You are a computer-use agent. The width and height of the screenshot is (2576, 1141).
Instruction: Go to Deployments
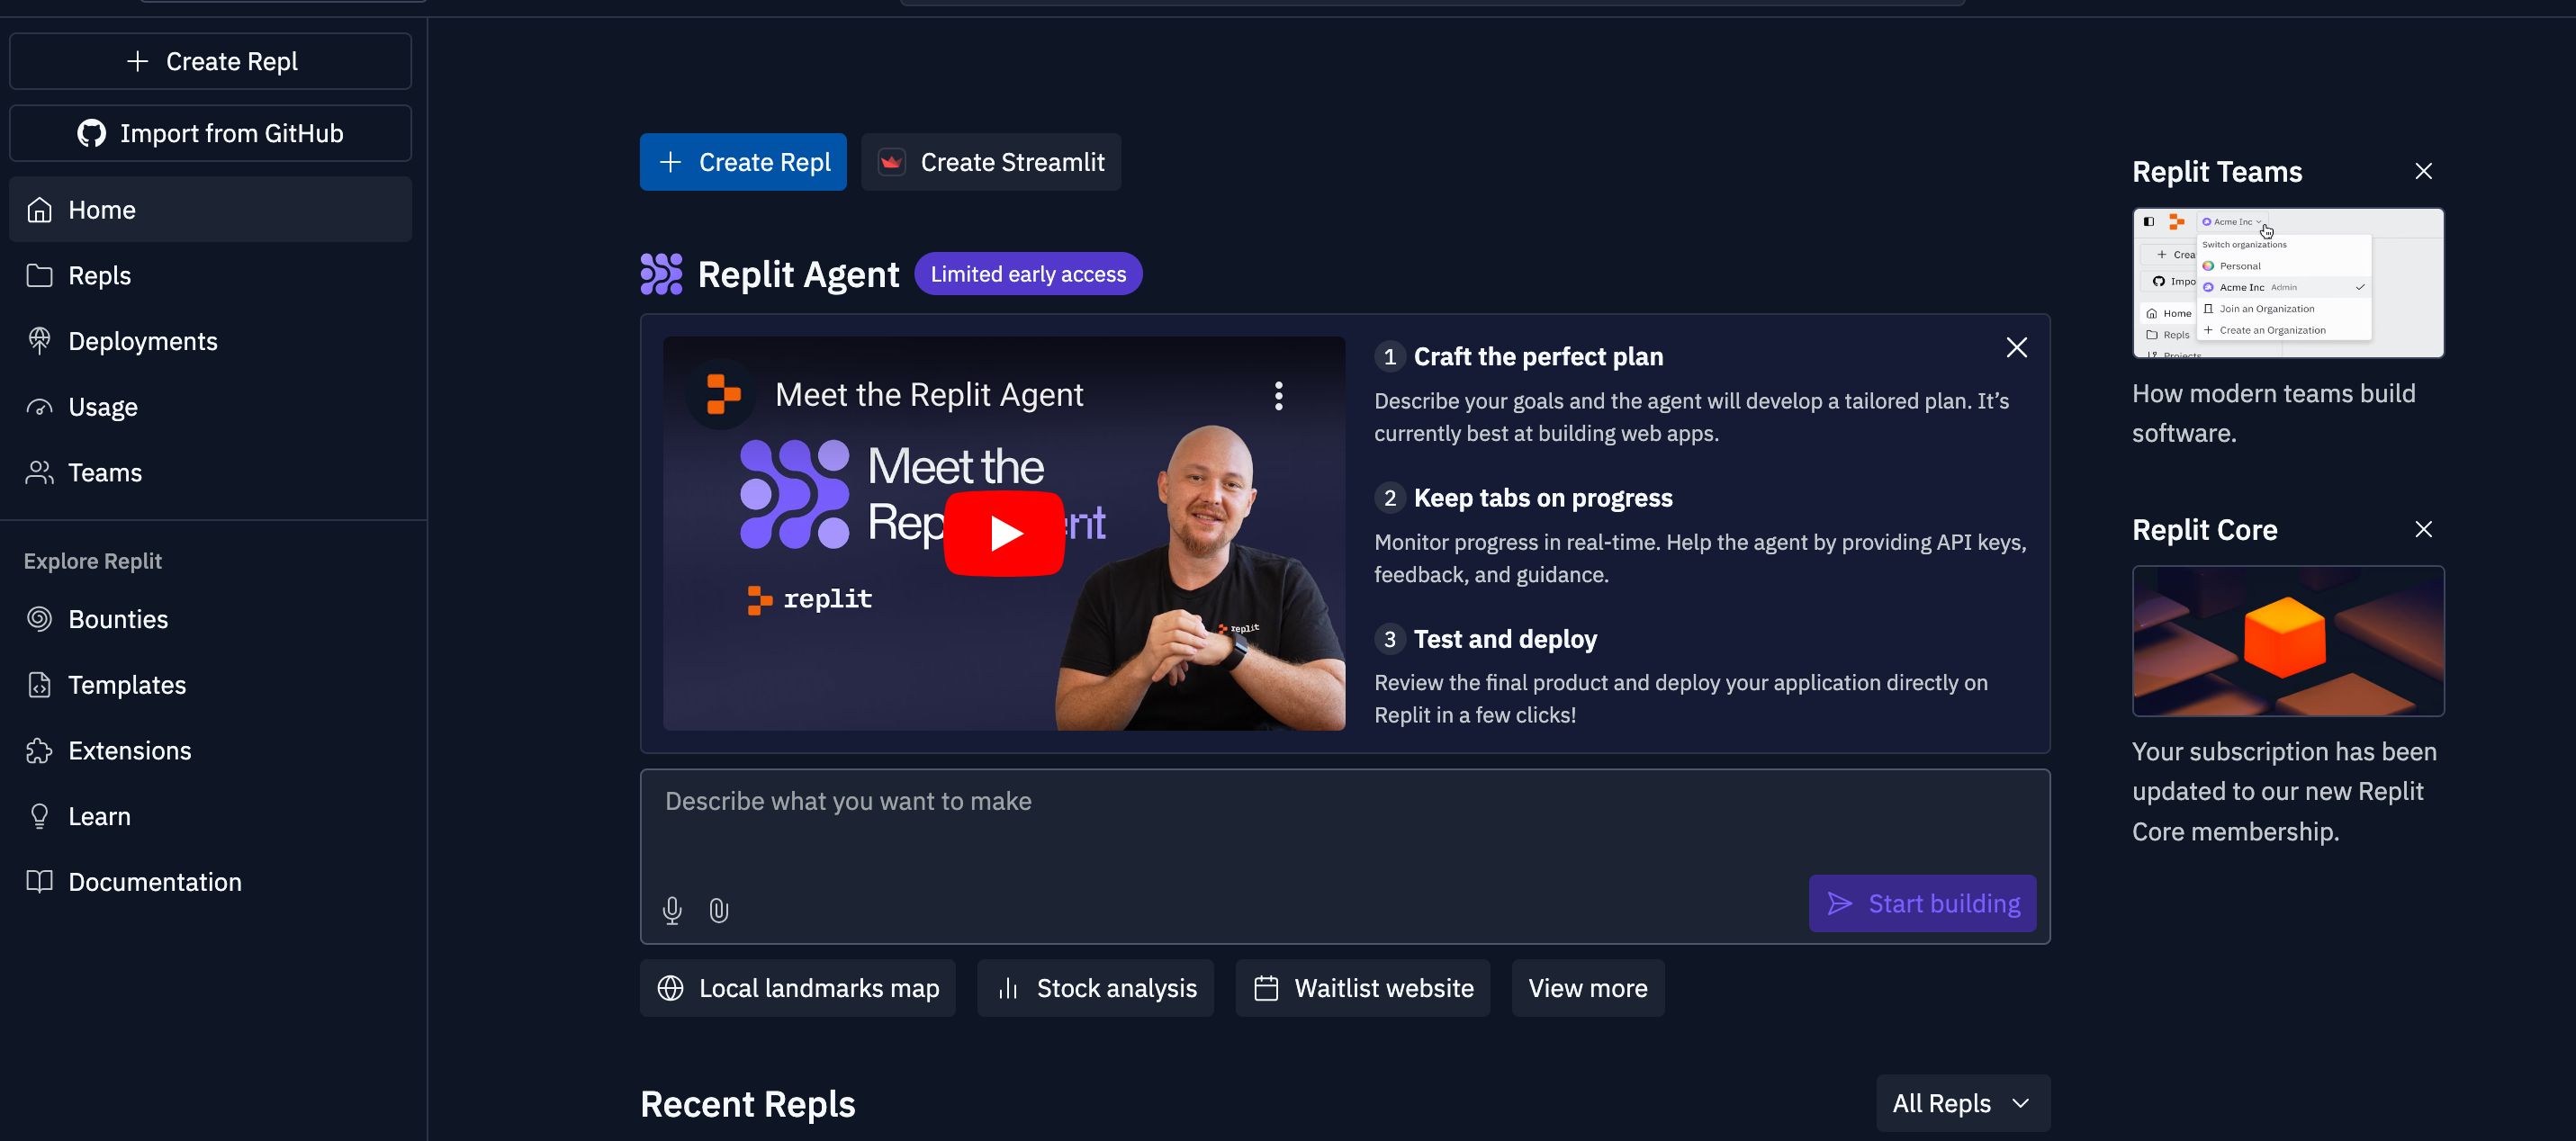pos(210,341)
